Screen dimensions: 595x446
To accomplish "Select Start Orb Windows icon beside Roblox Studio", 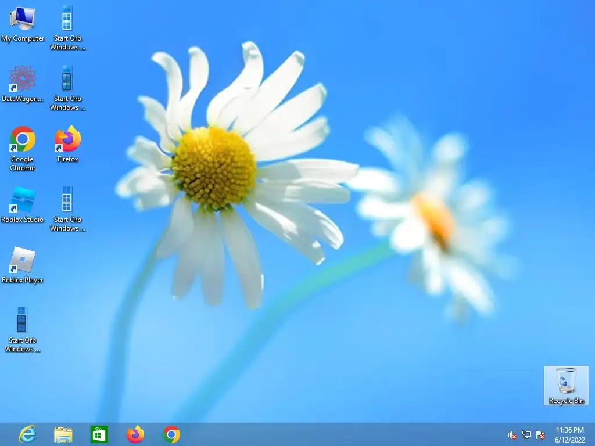I will 67,209.
